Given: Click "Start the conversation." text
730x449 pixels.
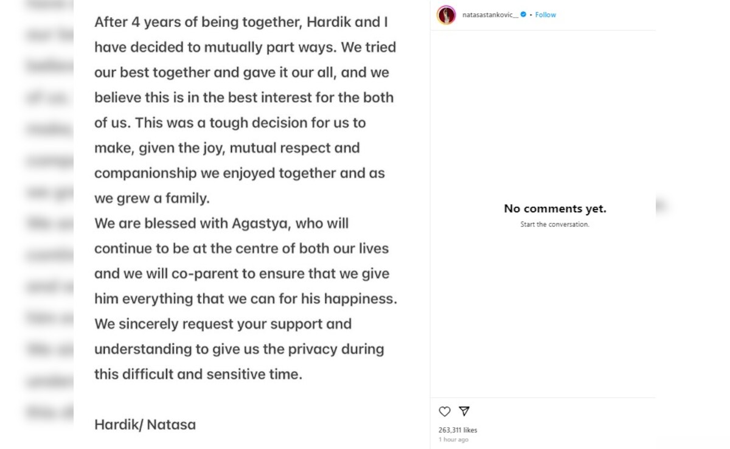Looking at the screenshot, I should [555, 224].
